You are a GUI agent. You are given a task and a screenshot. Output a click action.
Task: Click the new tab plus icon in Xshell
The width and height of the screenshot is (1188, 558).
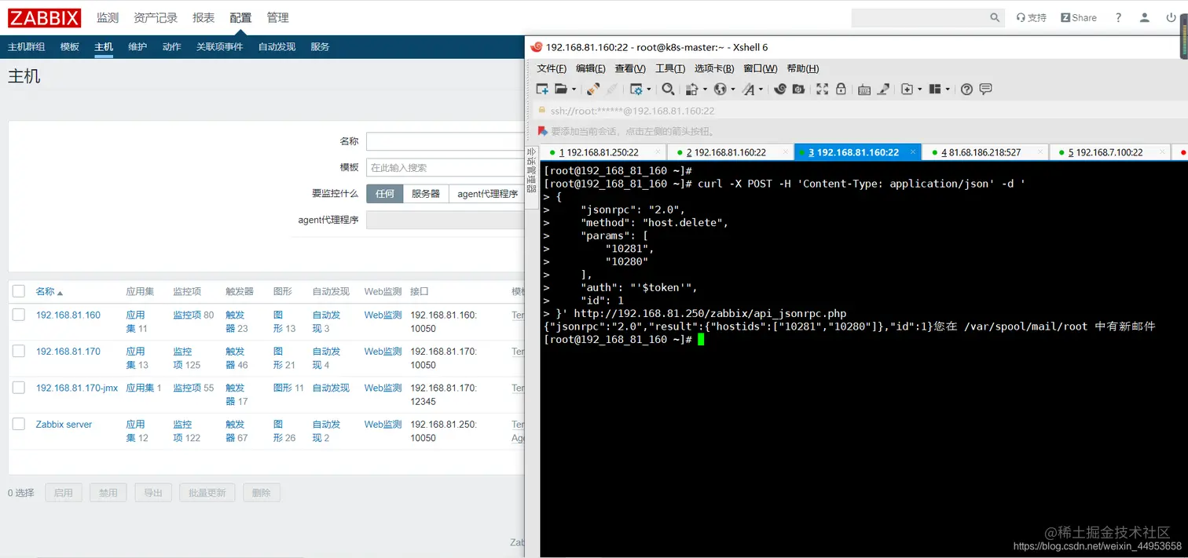click(907, 89)
